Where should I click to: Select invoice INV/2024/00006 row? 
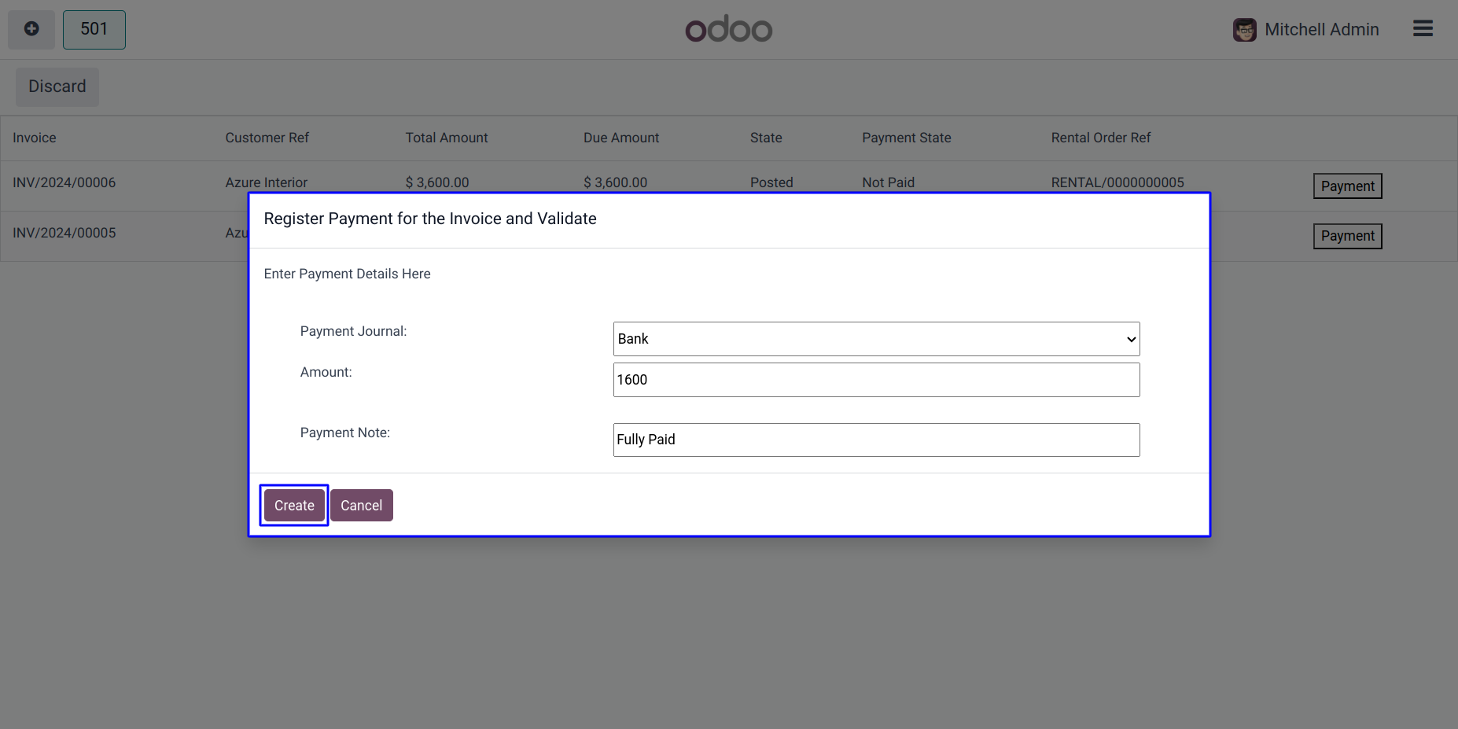click(x=64, y=182)
